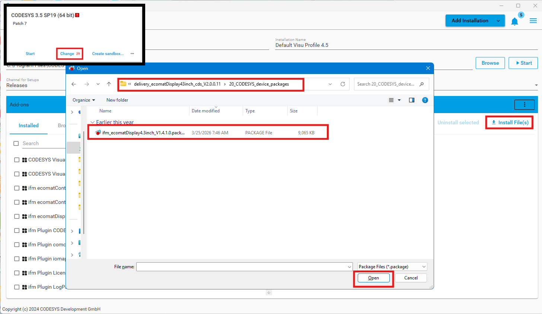
Task: Select the ifm_ecomatDisplay4.3inch_V1.4.1.0 package file
Action: 208,132
